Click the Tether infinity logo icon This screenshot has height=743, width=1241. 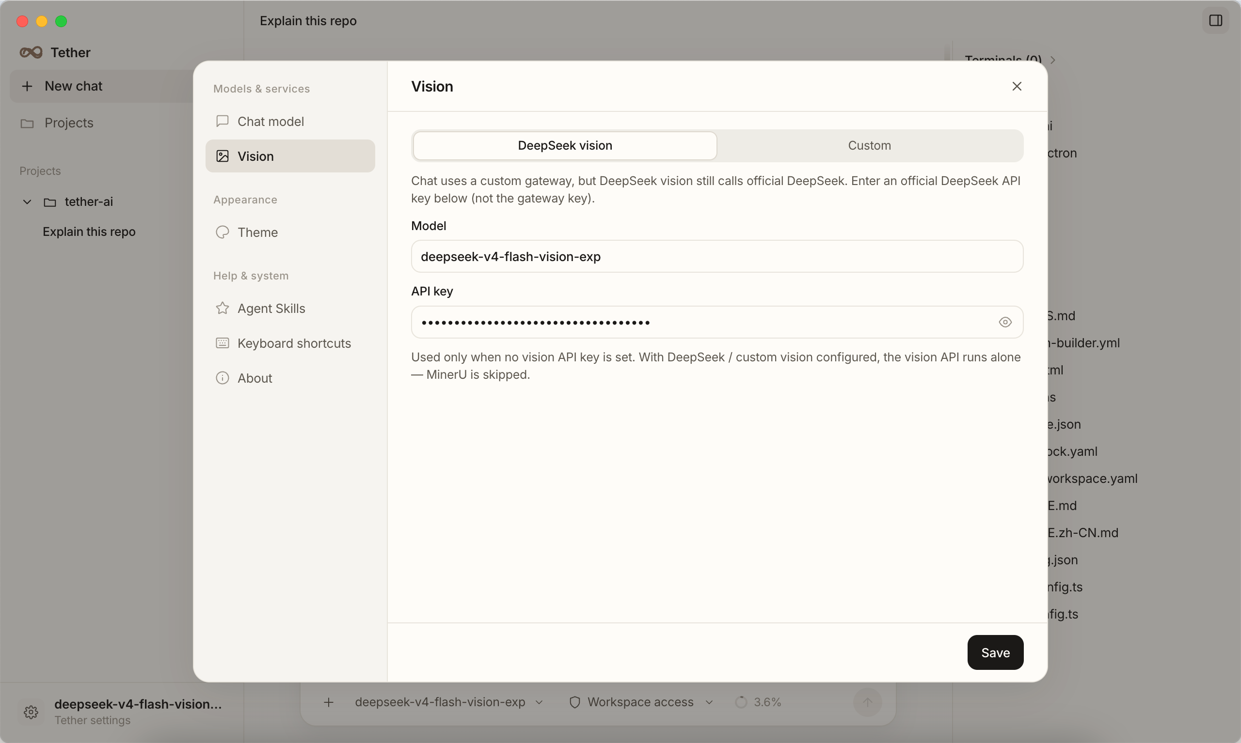[31, 53]
